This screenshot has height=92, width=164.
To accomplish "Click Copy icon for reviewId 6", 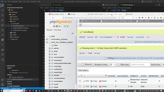I will pyautogui.click(x=92, y=81).
